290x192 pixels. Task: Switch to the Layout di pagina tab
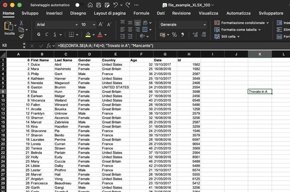(110, 13)
